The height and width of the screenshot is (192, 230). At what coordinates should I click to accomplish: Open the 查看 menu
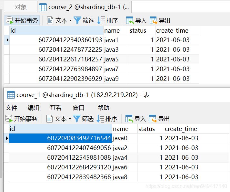56,108
